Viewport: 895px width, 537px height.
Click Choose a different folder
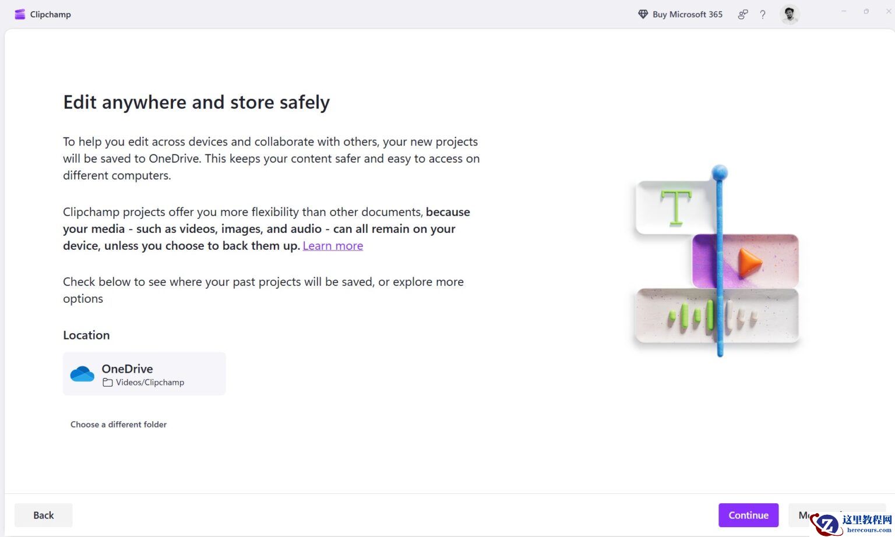(118, 425)
